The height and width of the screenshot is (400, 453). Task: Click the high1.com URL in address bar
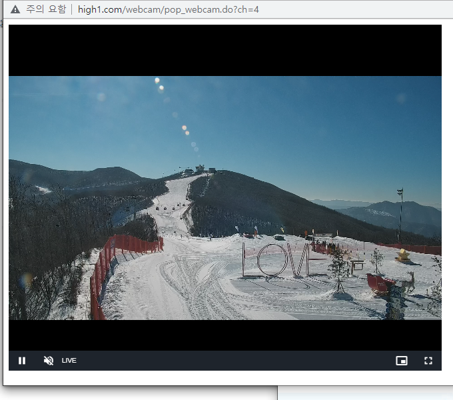169,10
